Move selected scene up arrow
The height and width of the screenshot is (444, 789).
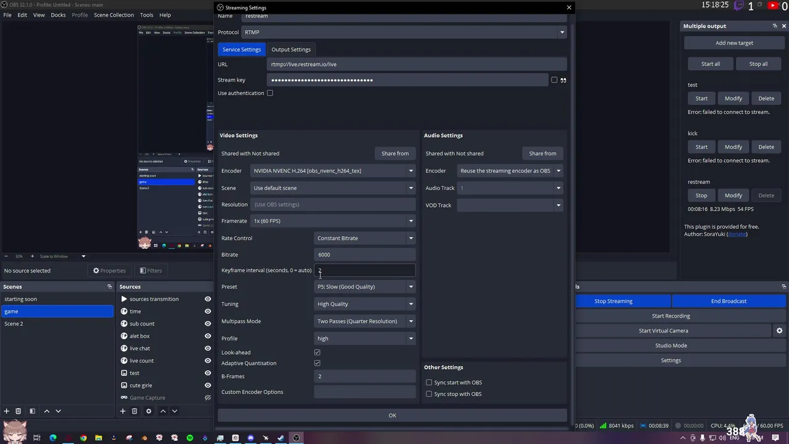[x=46, y=411]
